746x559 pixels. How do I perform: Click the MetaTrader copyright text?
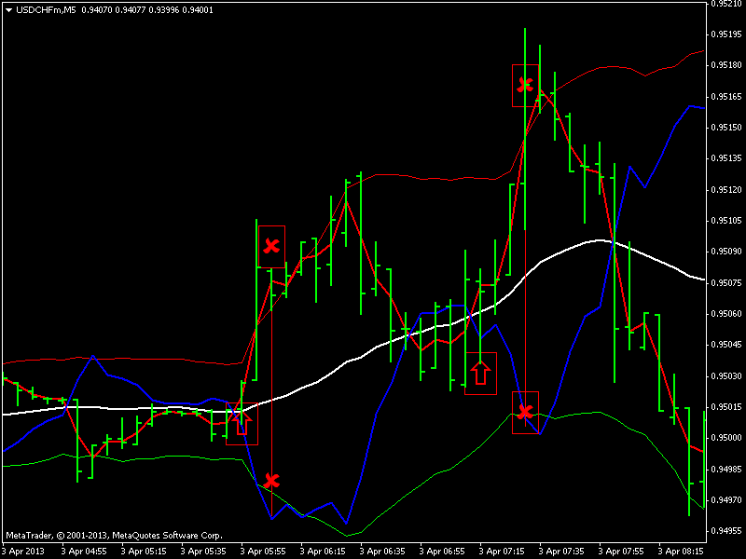coord(114,536)
